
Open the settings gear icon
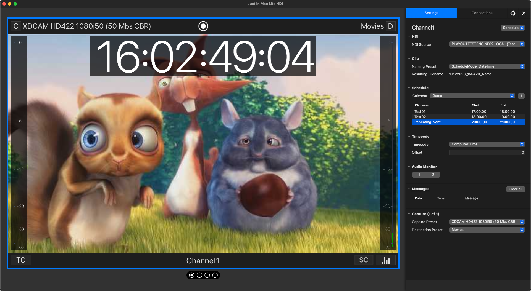tap(513, 13)
